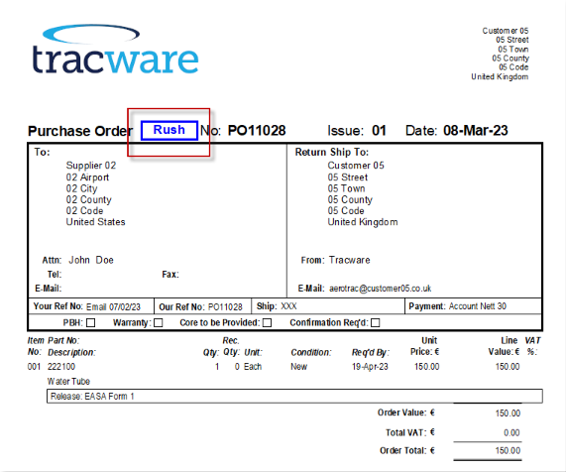Click the attention name John Doe
Image resolution: width=566 pixels, height=472 pixels.
click(x=91, y=260)
